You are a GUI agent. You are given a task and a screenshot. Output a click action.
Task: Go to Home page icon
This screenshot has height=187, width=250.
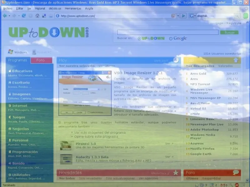pyautogui.click(x=37, y=16)
